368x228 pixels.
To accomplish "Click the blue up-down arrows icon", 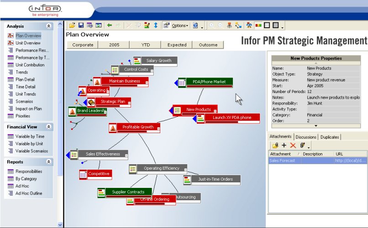I will [156, 25].
